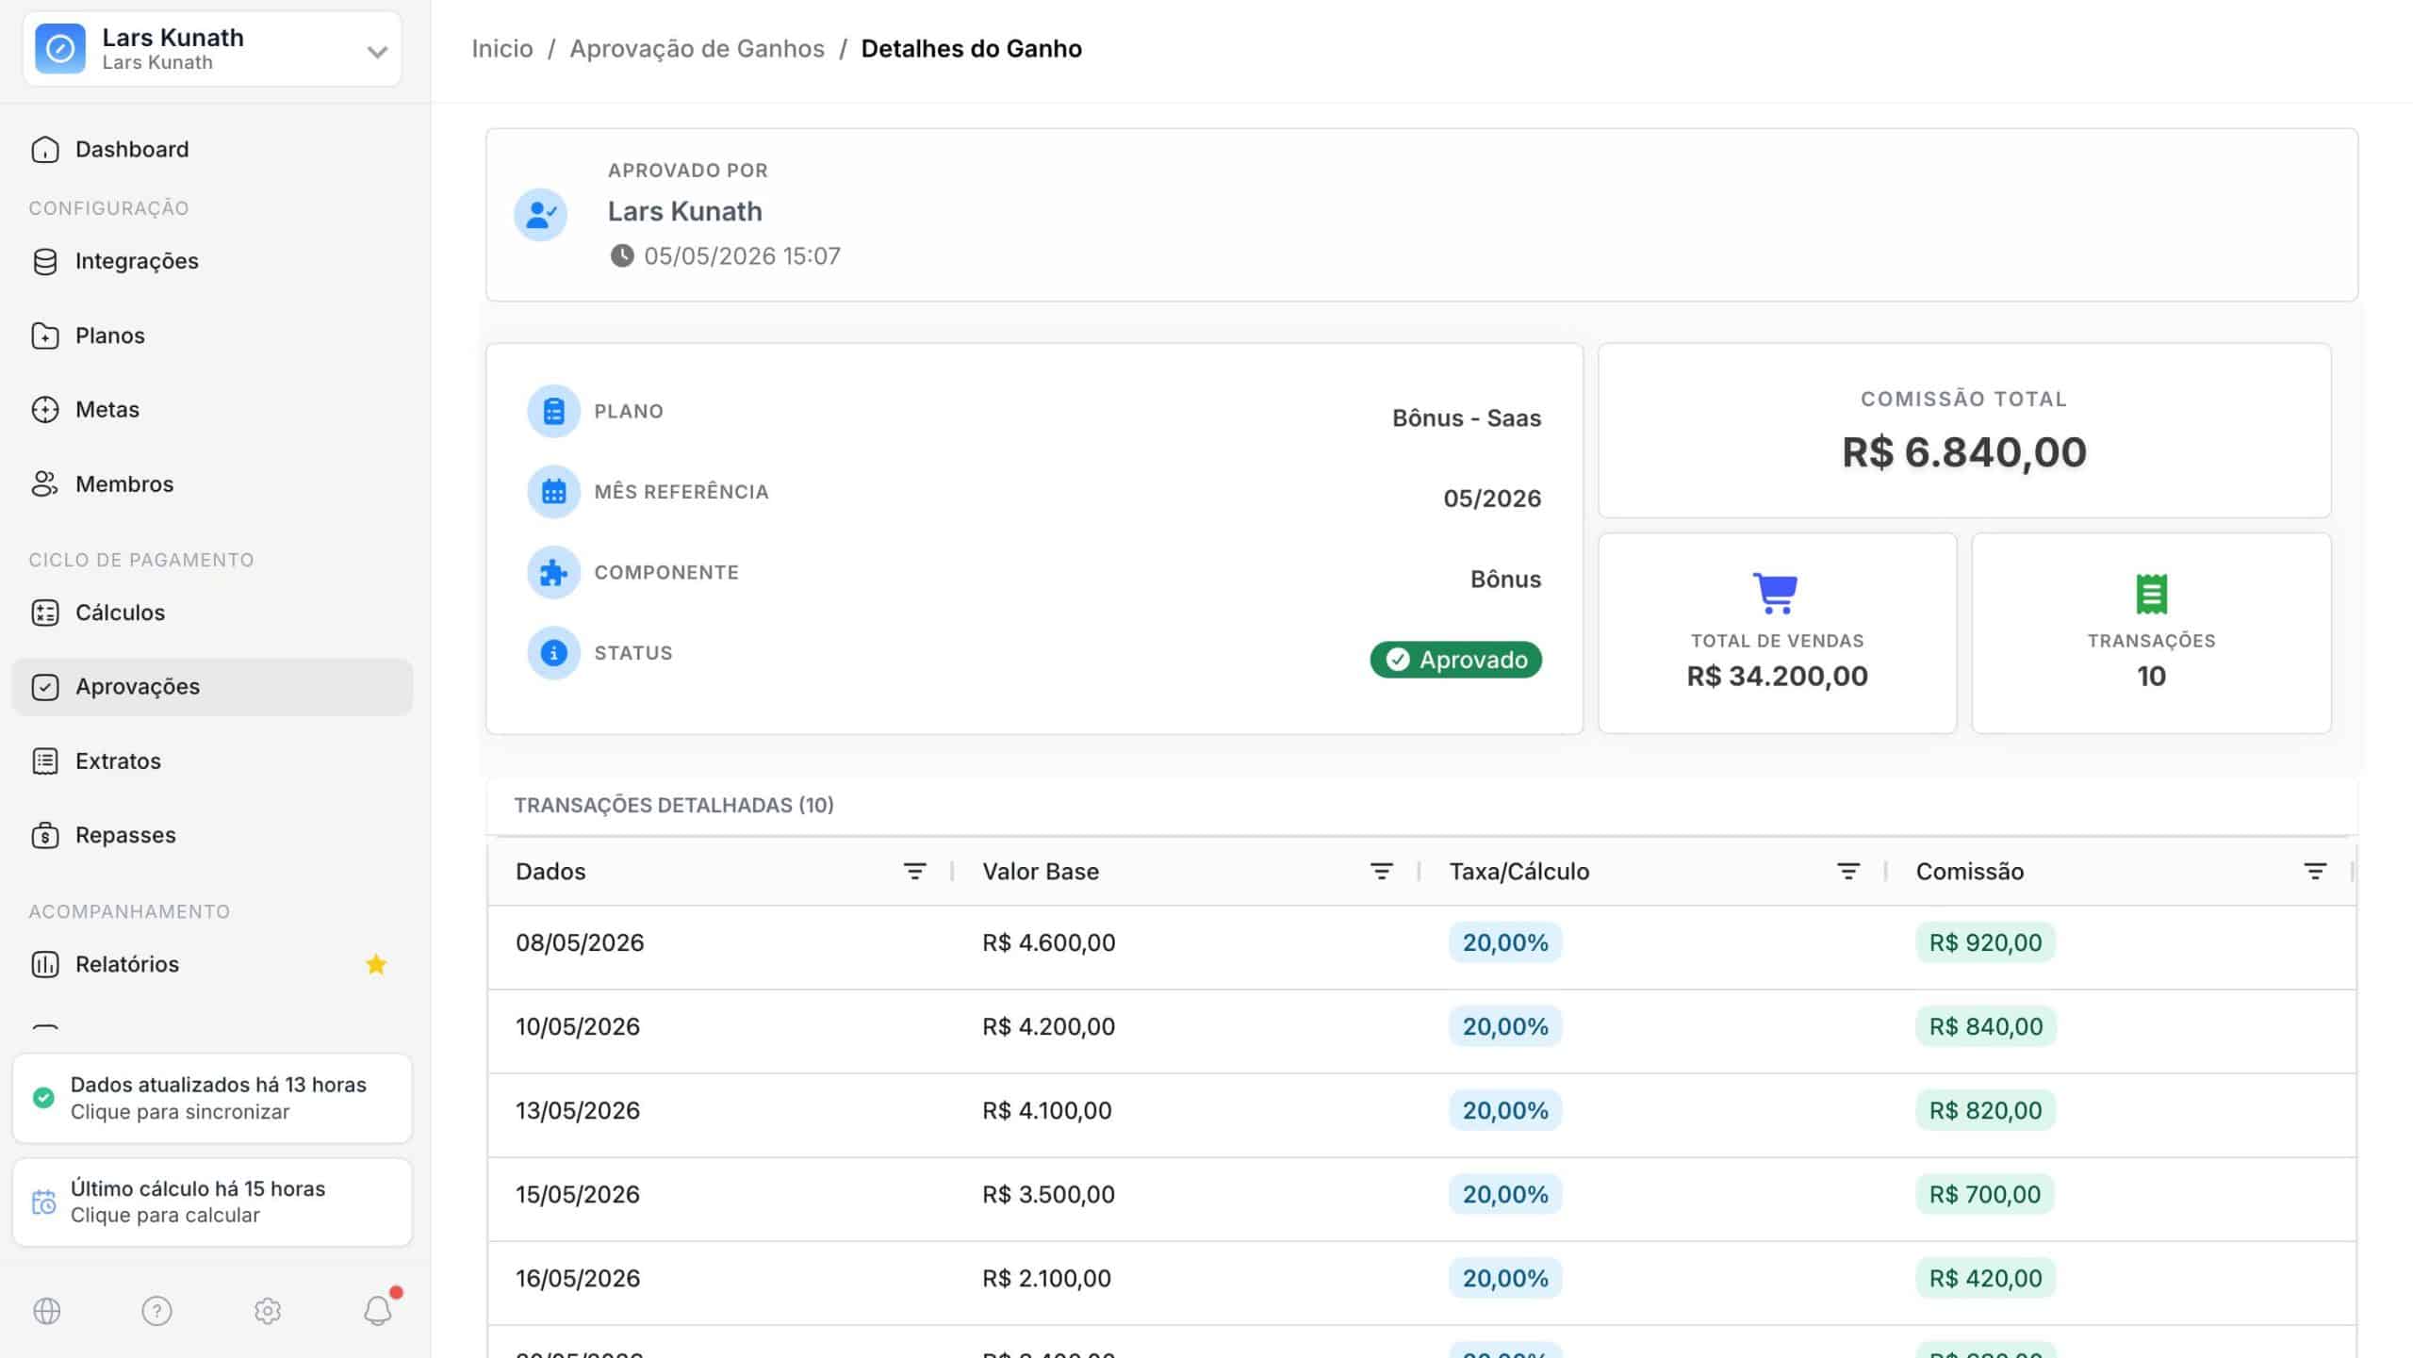Go back to Aprovação de Ganhos breadcrumb
The height and width of the screenshot is (1358, 2413).
coord(697,49)
